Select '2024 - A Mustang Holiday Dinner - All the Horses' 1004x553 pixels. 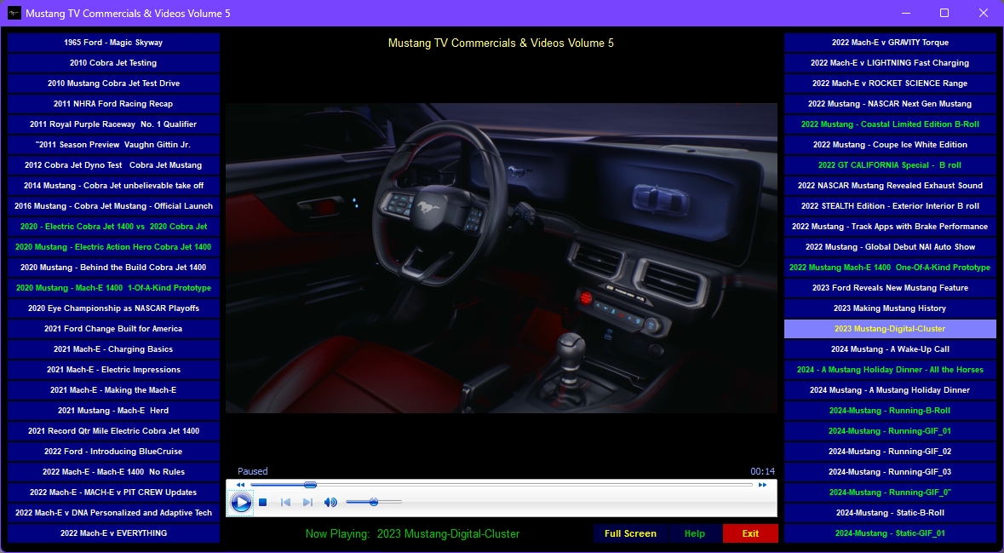click(890, 370)
